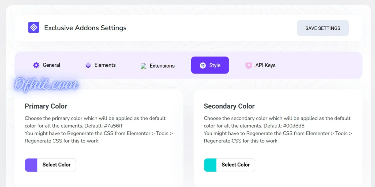The image size is (375, 187).
Task: Click the Exclusive Addons logo icon
Action: coord(34,28)
